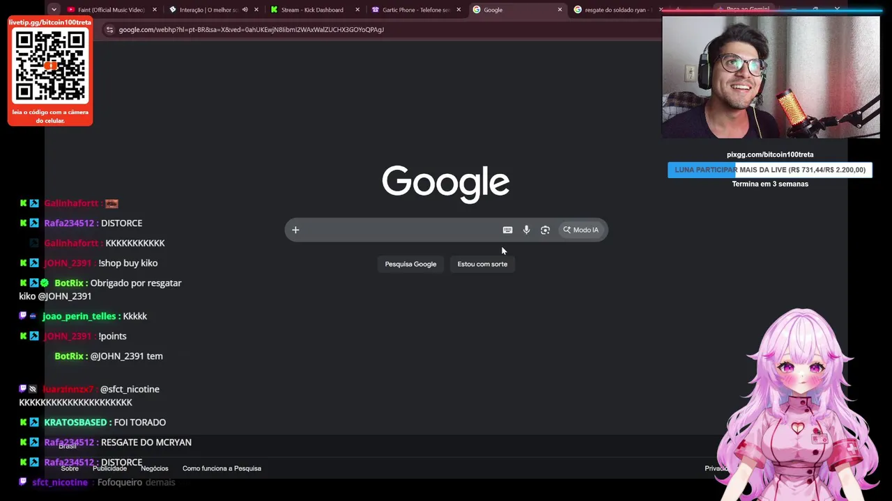Open the Negócios footer link

155,469
